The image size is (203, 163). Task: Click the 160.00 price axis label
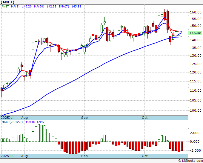pos(196,13)
